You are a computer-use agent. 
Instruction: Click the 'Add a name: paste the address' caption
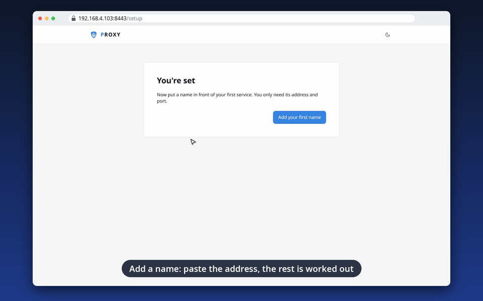point(242,269)
